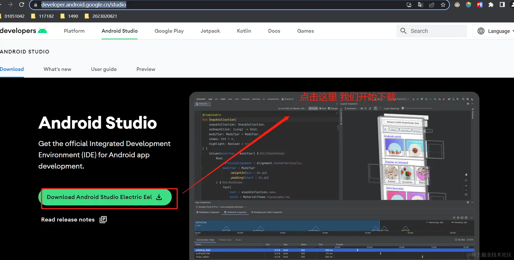Bookmark this page with the star icon
Viewport: 514px width, 260px height.
(x=443, y=5)
